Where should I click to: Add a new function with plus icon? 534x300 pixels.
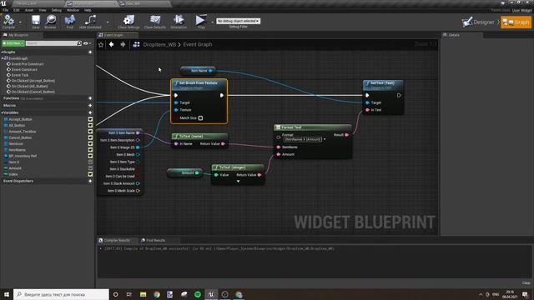coord(90,98)
